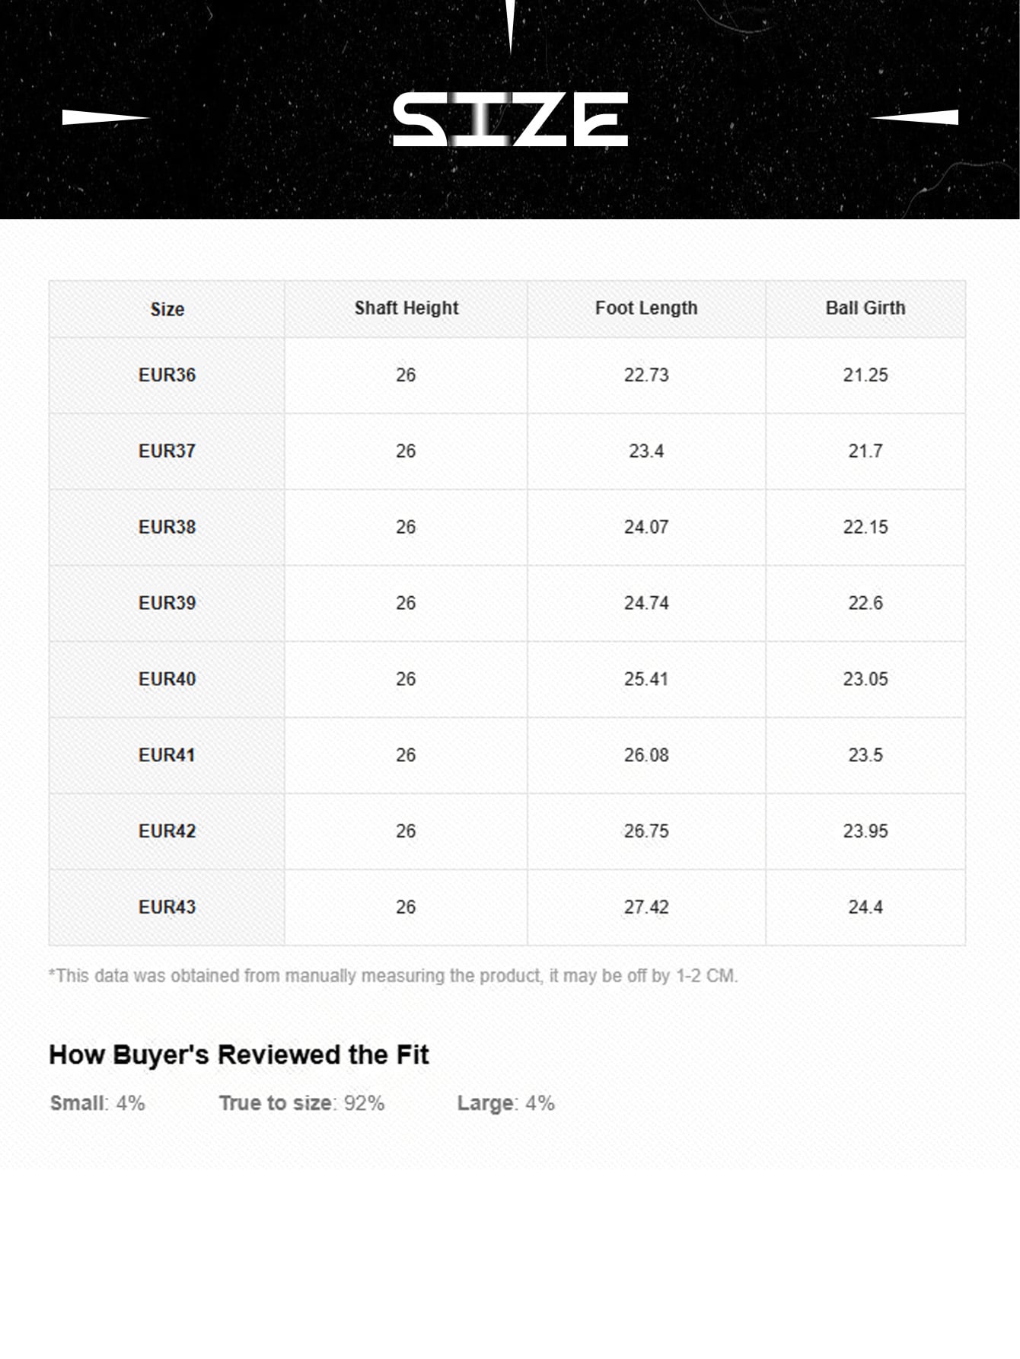Select the Foot Length column header
This screenshot has height=1359, width=1020.
click(646, 308)
